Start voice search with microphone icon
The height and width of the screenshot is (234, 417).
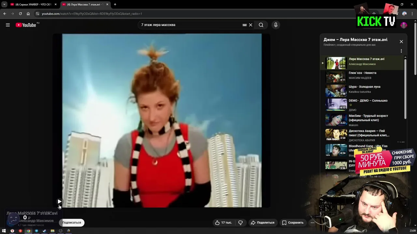pyautogui.click(x=276, y=25)
